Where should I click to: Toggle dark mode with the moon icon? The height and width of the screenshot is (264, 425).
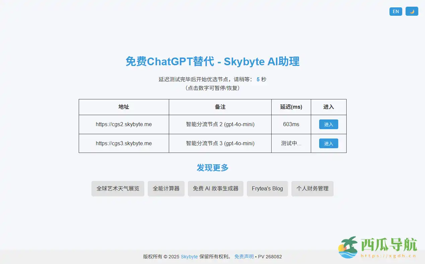[412, 11]
